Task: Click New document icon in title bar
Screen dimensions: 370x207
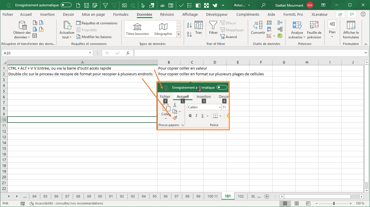Action: 78,5
